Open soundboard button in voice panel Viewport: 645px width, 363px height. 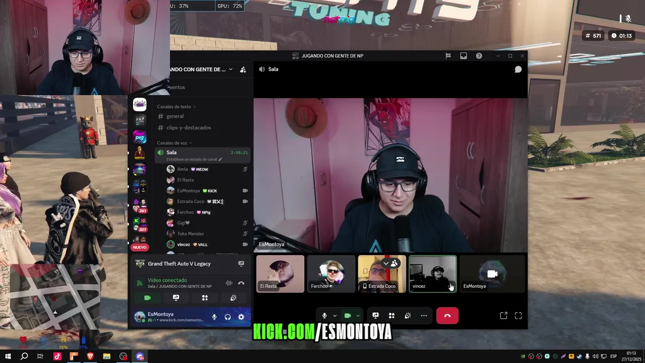click(x=233, y=298)
